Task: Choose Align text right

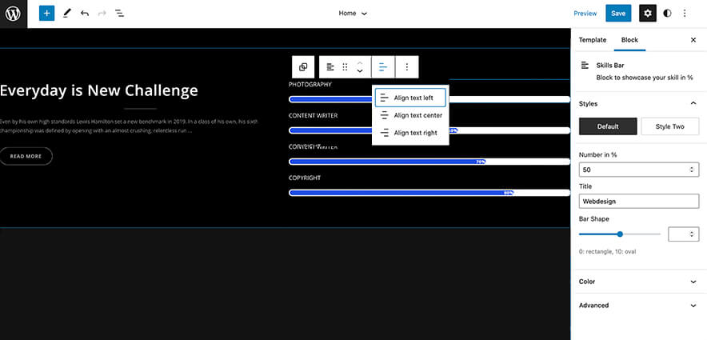Action: (x=410, y=133)
